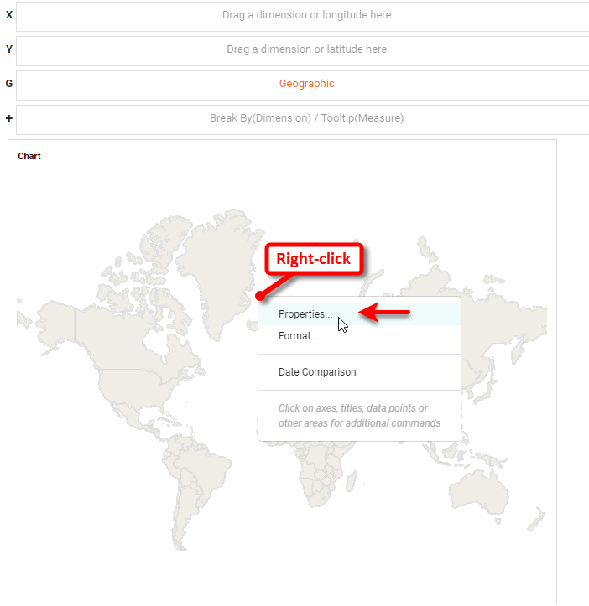Click the X field longitude drop zone
Viewport: 589px width, 606px height.
coord(306,15)
